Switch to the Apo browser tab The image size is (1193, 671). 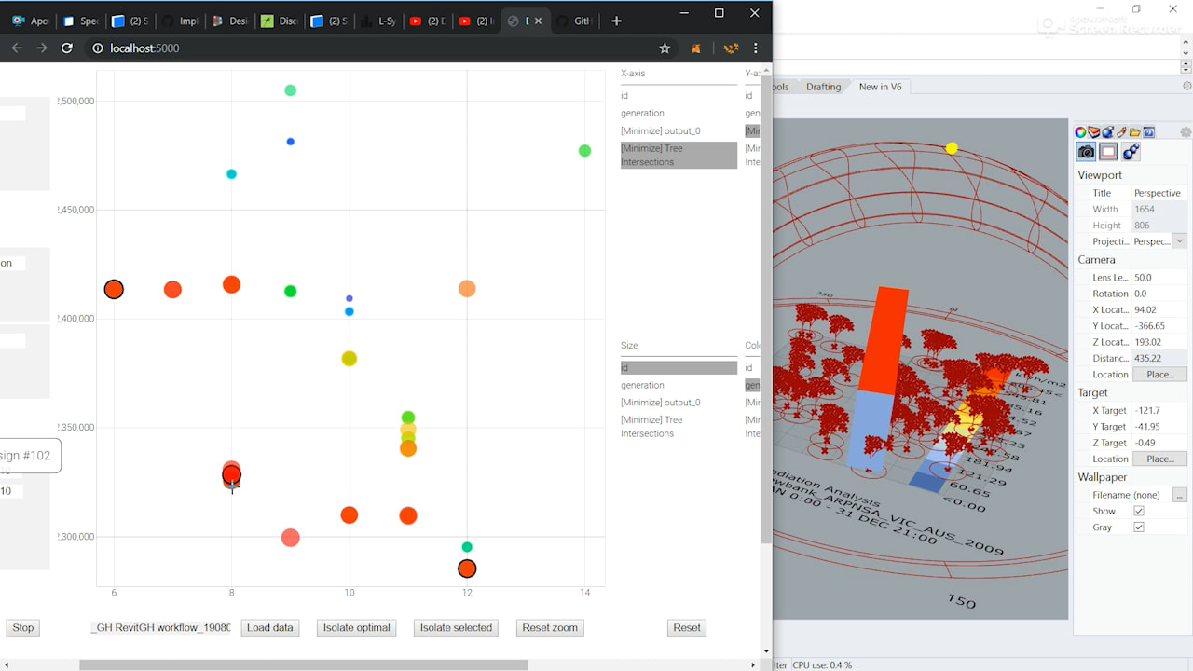coord(30,21)
